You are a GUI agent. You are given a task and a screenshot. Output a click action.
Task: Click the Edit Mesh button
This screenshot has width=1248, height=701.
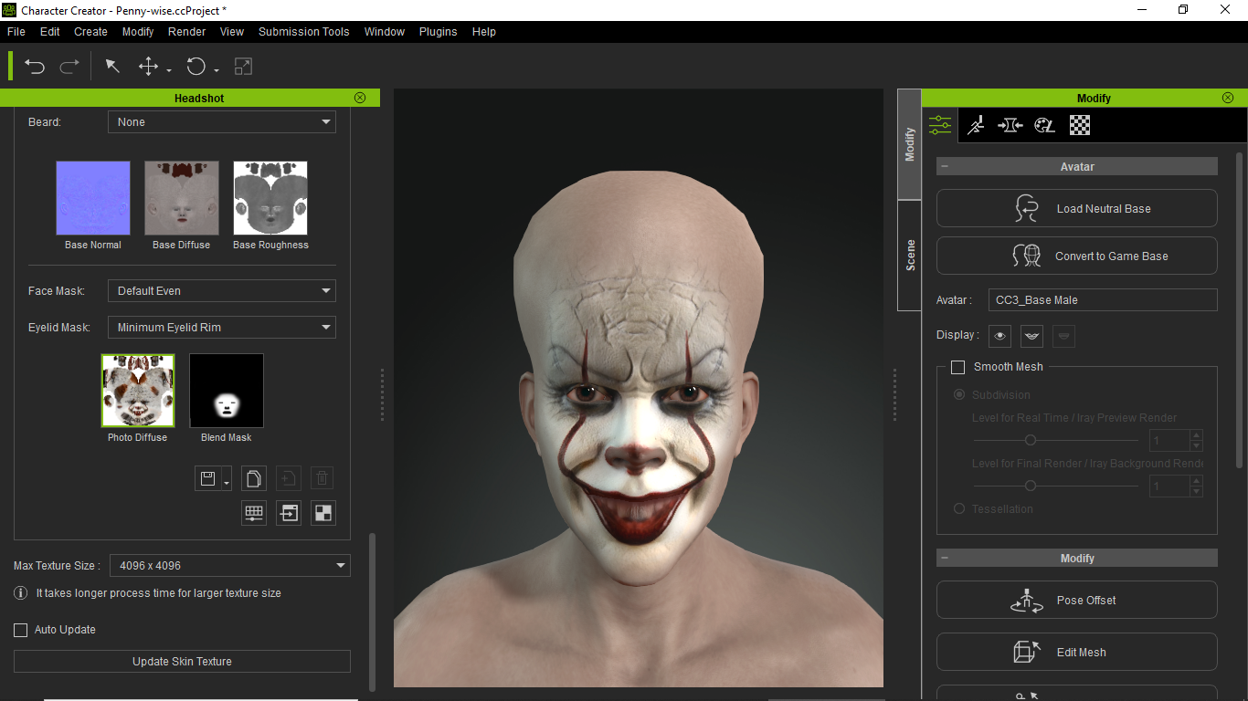click(x=1077, y=652)
